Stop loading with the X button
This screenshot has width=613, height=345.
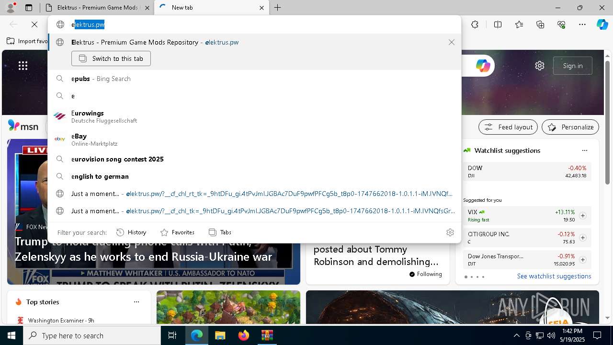point(34,24)
